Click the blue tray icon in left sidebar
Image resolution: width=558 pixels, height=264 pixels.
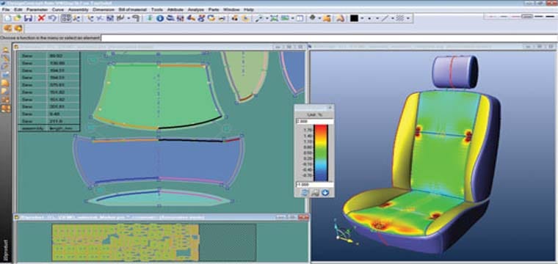[x=6, y=74]
